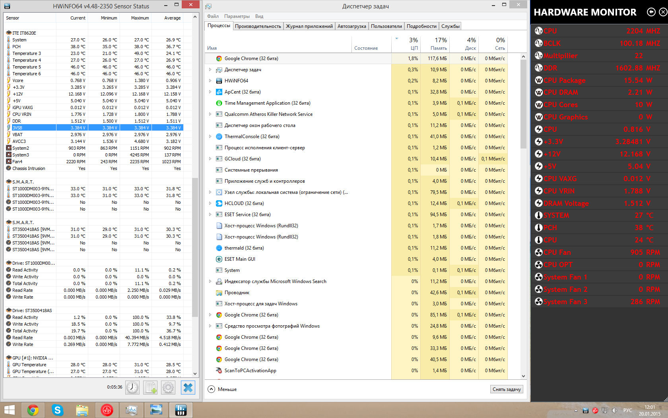Viewport: 668px width, 418px height.
Task: Click the HWiNFO clock reset icon
Action: pyautogui.click(x=132, y=387)
